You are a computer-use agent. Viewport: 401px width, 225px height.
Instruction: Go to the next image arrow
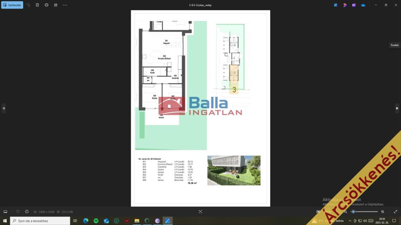[x=397, y=108]
